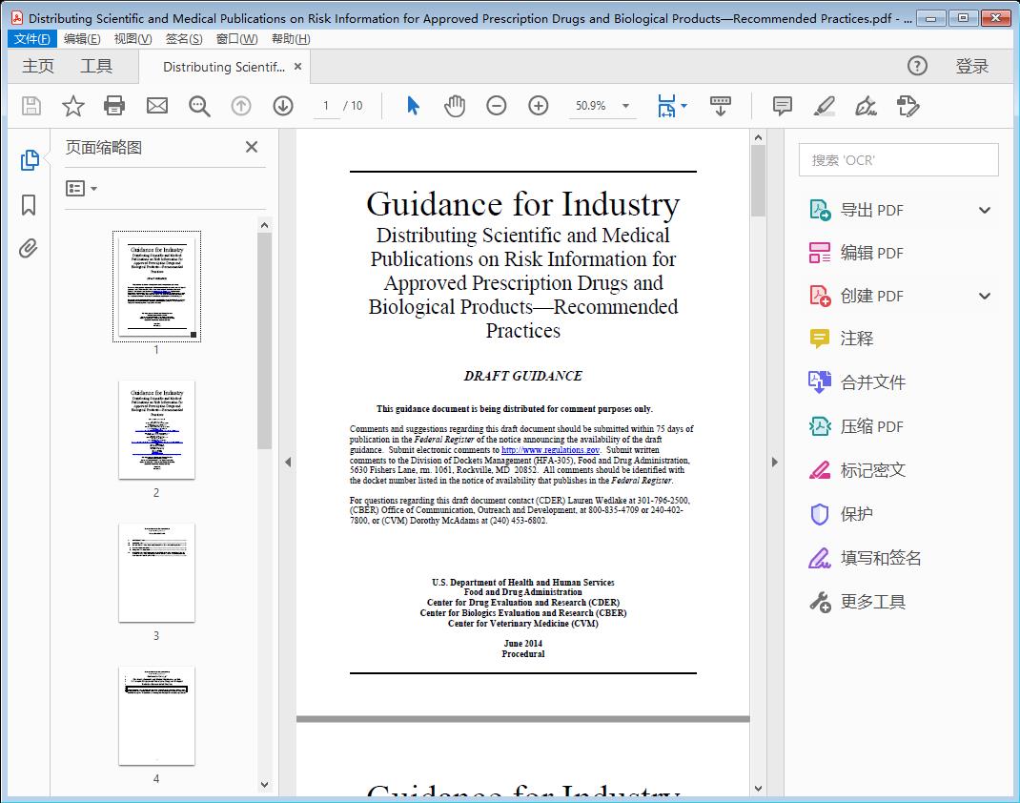Select page 3 thumbnail
This screenshot has height=803, width=1020.
[156, 572]
